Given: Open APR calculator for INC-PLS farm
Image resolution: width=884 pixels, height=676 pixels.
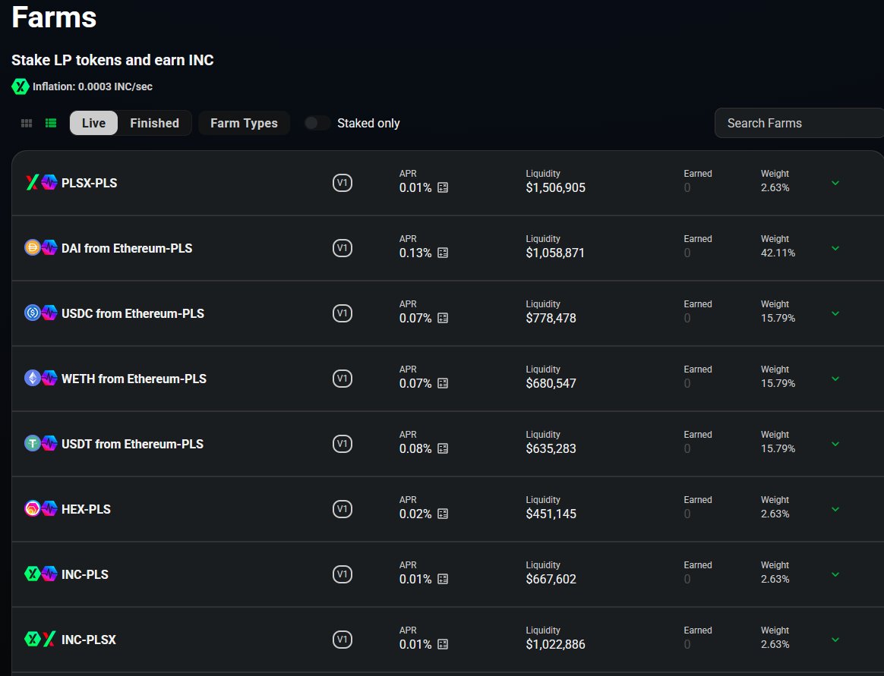Looking at the screenshot, I should (x=443, y=579).
